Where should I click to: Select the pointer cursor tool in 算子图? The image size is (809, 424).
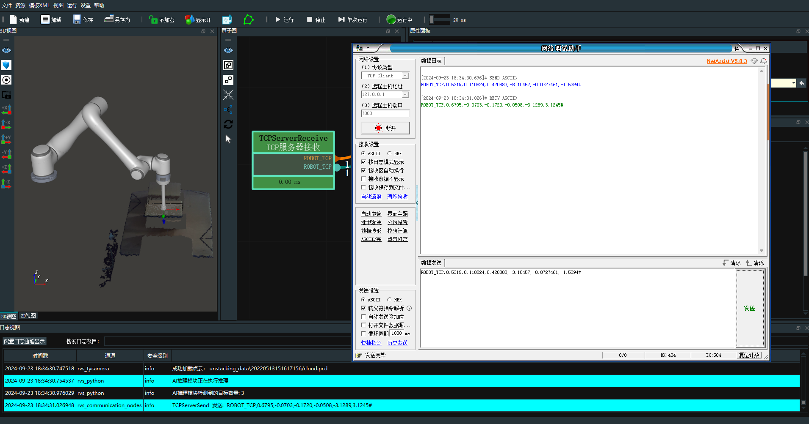[228, 139]
